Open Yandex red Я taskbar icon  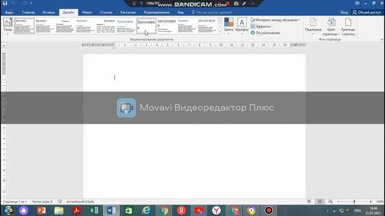[181, 211]
